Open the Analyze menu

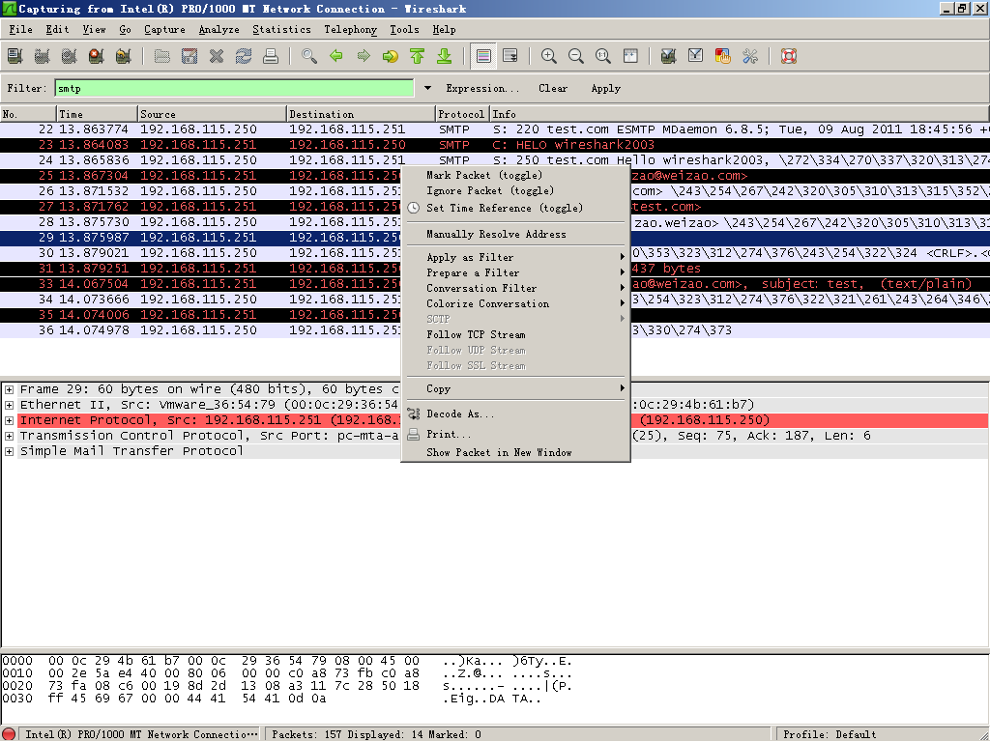(x=219, y=30)
